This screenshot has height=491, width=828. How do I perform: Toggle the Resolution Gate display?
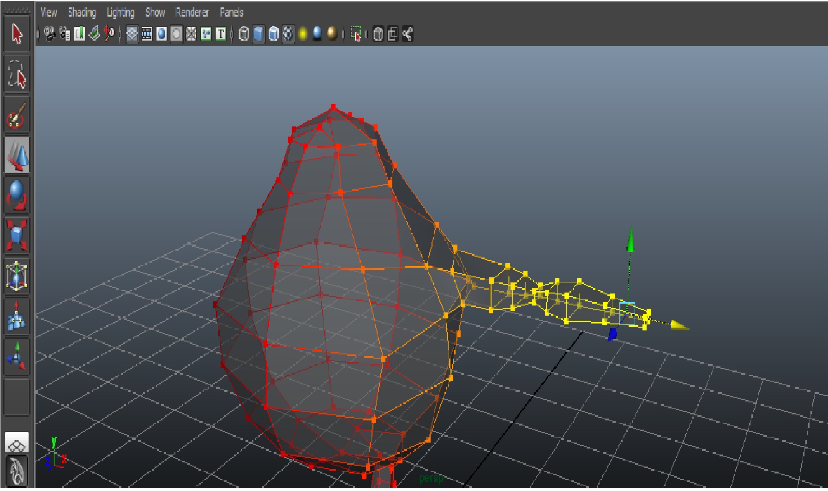pyautogui.click(x=162, y=34)
